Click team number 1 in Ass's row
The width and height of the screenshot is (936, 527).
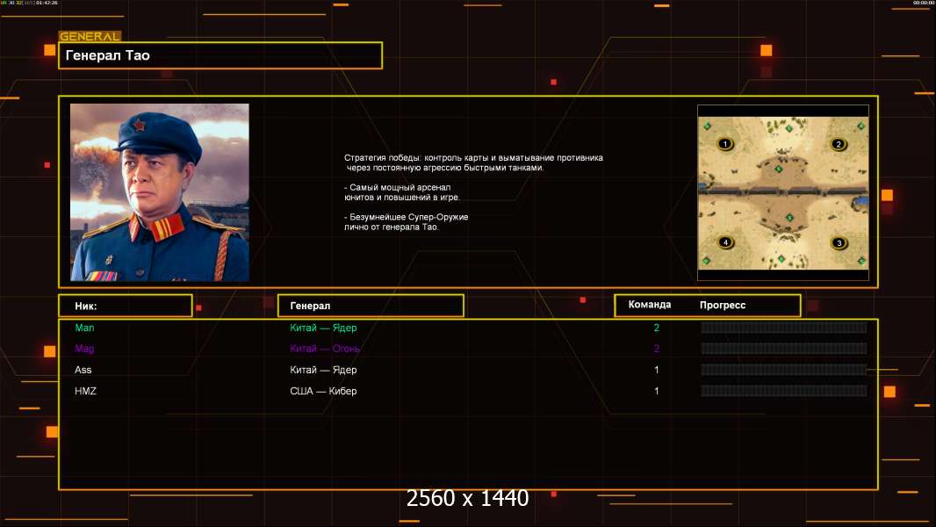point(657,370)
